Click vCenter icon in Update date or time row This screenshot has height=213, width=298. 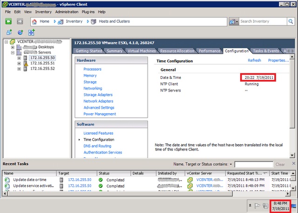(x=190, y=180)
